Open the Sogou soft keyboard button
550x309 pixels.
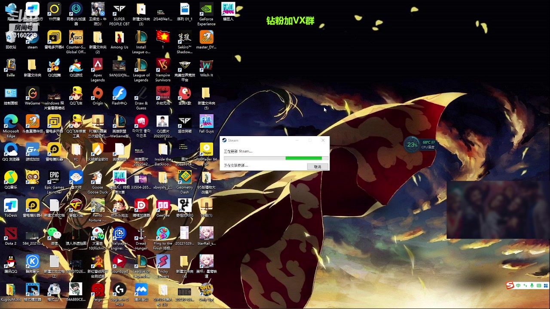point(538,286)
